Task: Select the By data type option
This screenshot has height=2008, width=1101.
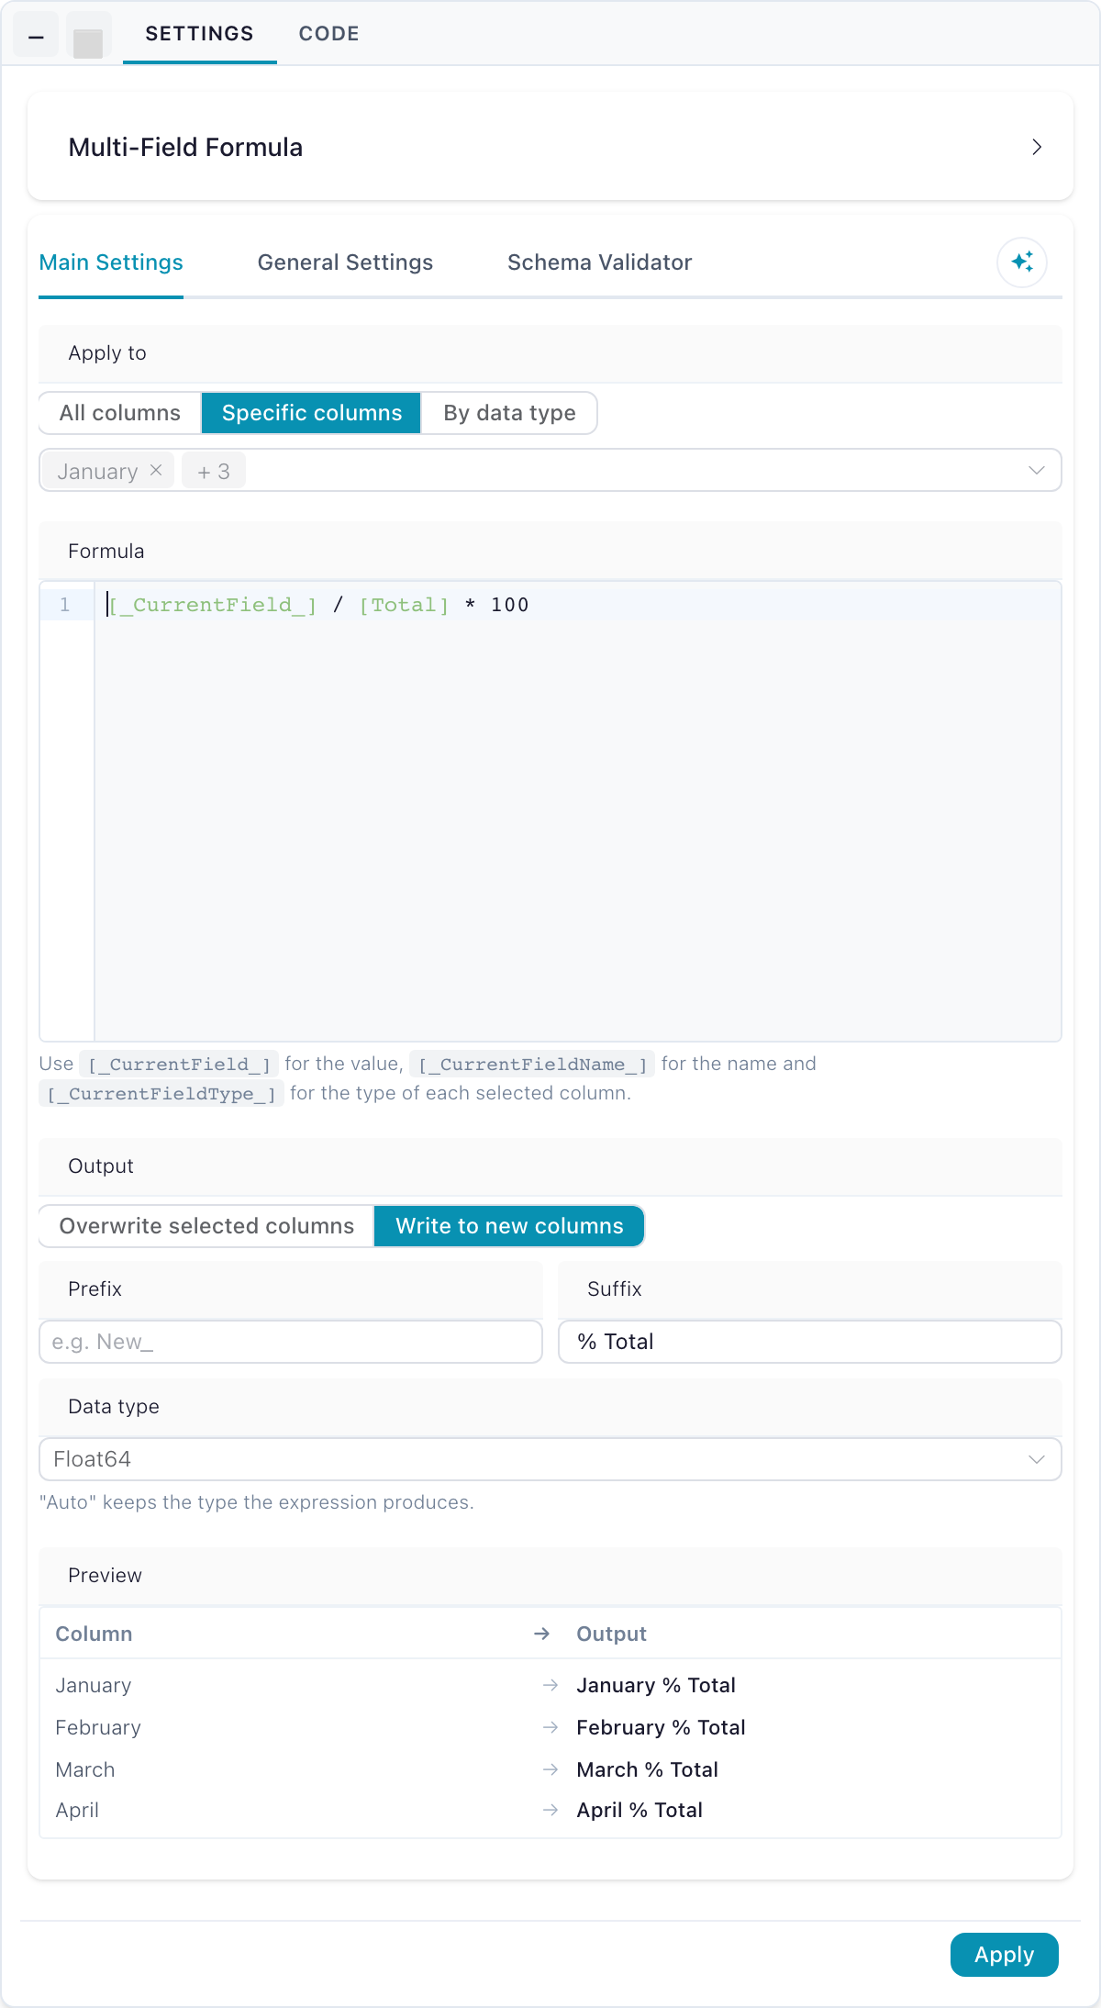Action: [509, 413]
